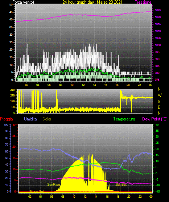Click the SunSet marker label
This screenshot has width=169, height=202.
[x=121, y=185]
